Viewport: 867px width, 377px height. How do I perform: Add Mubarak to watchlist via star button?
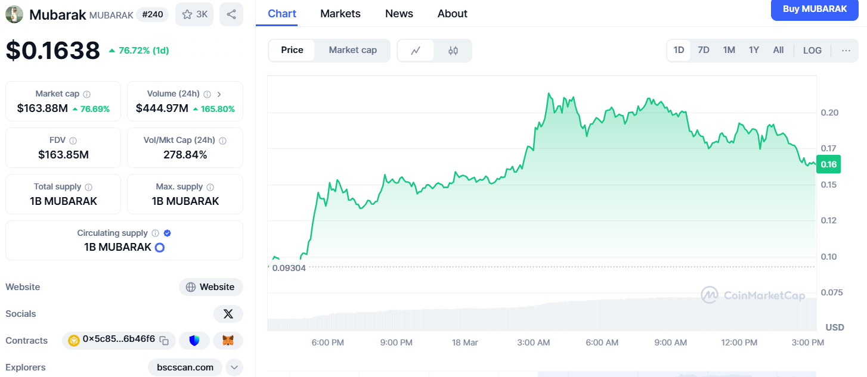(194, 14)
